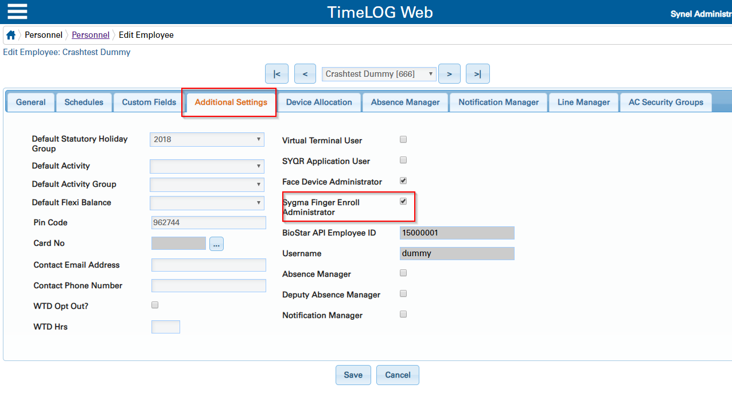Open the AC Security Groups tab
Image resolution: width=732 pixels, height=412 pixels.
[666, 102]
